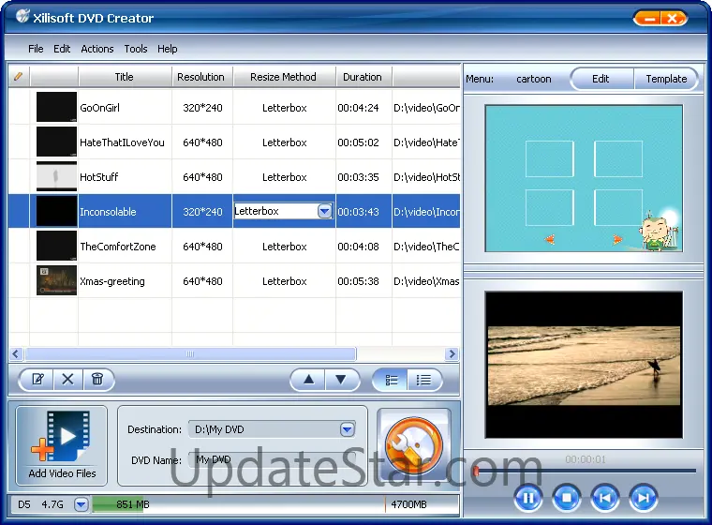Click the Template button
Screen dimensions: 712x525
click(666, 79)
